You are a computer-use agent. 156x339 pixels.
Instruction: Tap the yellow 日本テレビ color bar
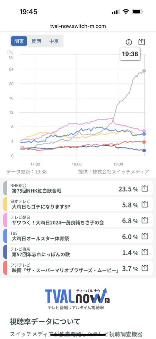click(5, 204)
